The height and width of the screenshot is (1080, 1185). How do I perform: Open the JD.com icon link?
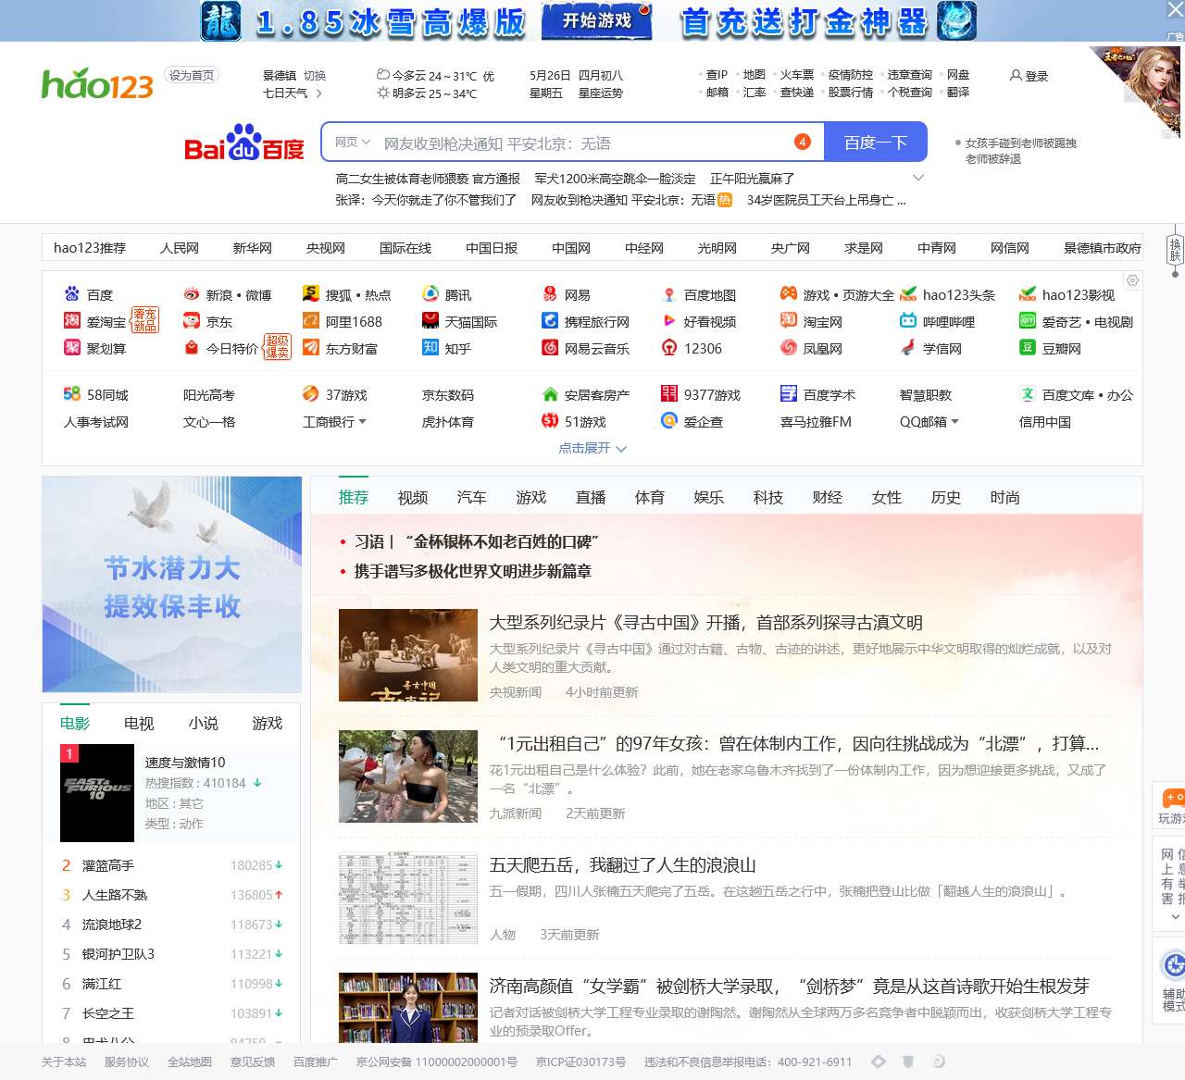click(x=191, y=321)
